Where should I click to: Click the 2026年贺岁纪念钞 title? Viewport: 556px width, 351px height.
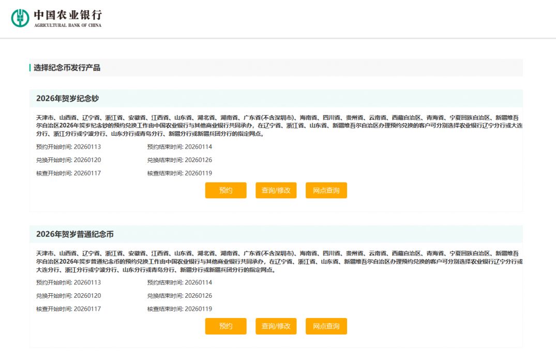67,99
